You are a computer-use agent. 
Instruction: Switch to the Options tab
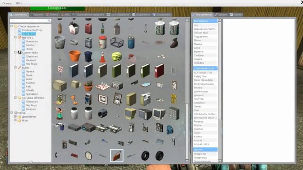pyautogui.click(x=221, y=15)
